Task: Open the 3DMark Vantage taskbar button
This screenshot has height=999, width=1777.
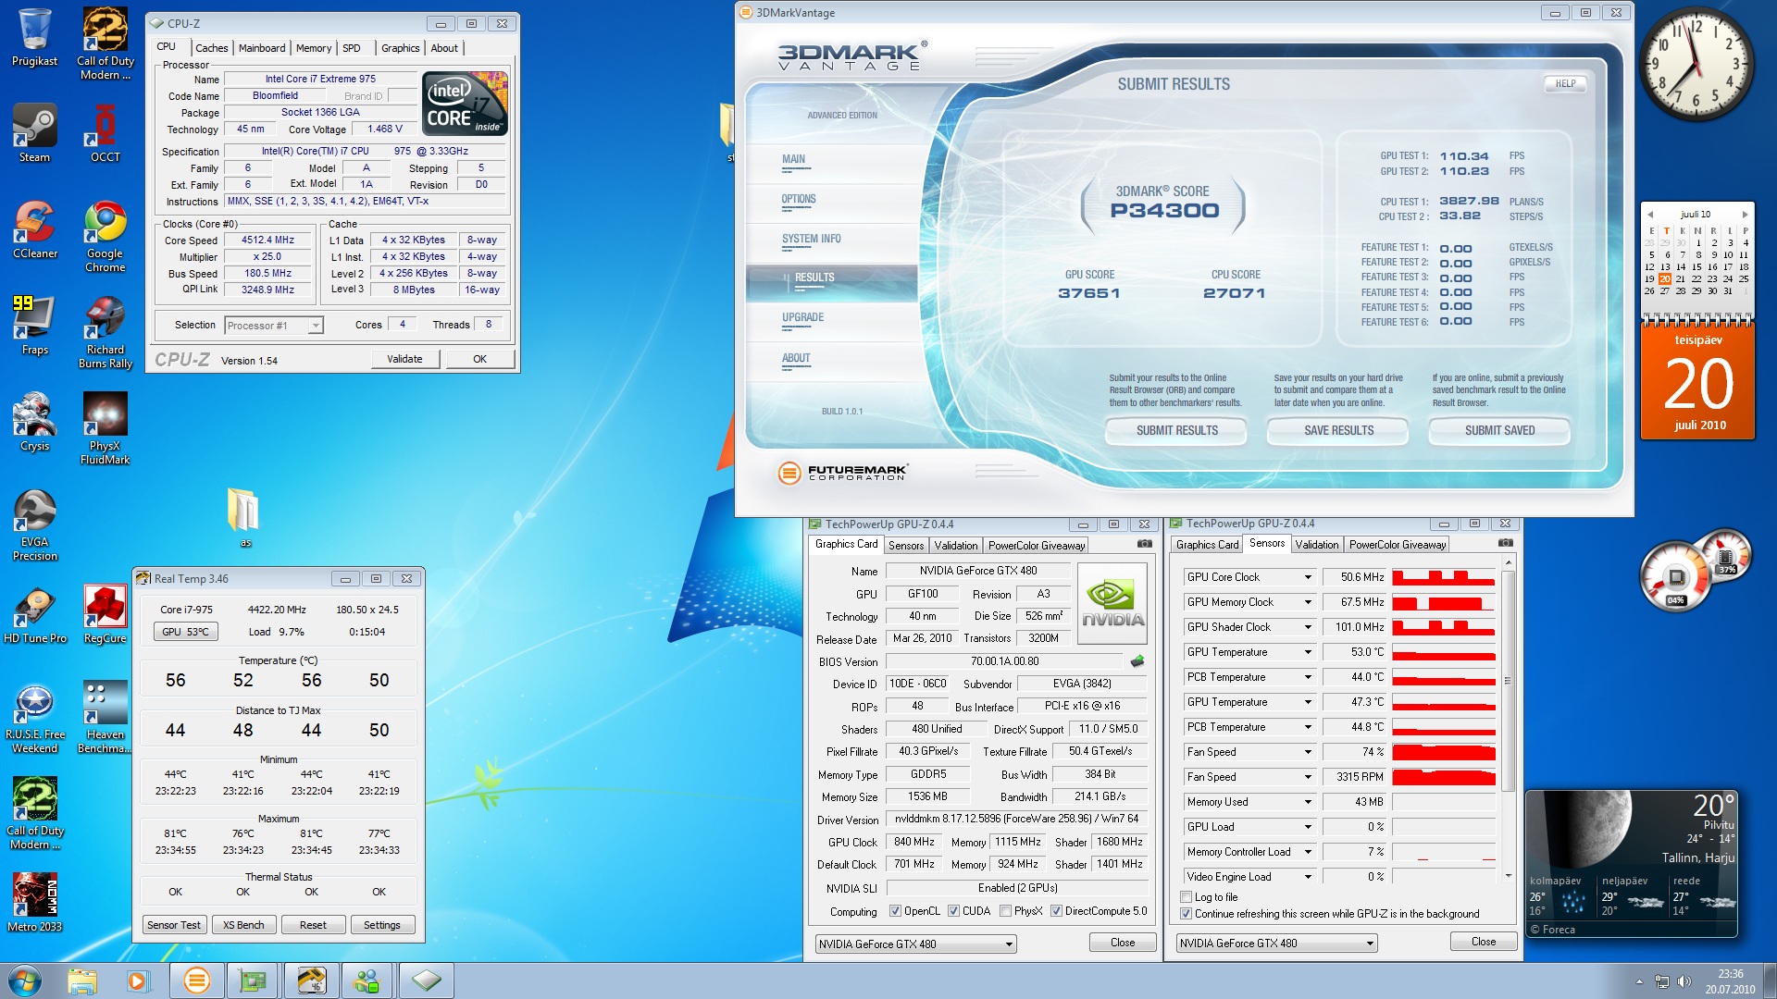Action: [196, 980]
